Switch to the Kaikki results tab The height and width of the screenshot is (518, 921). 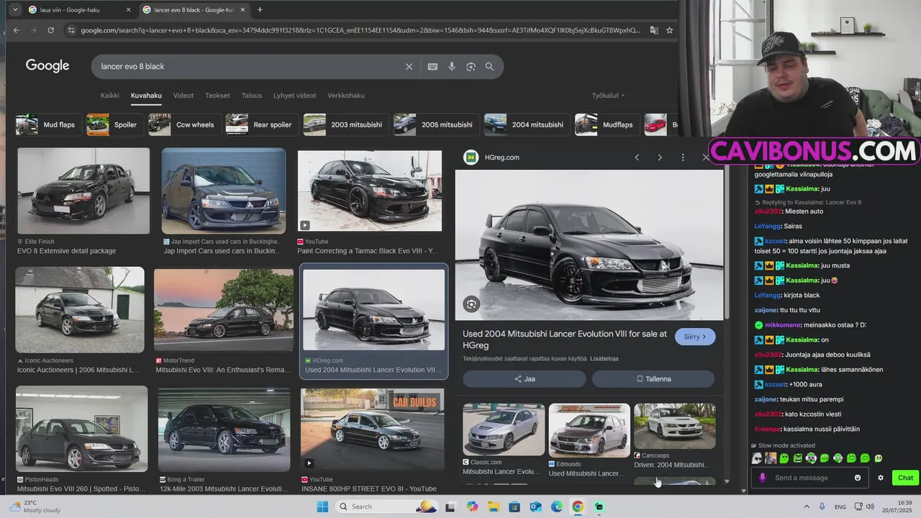click(x=110, y=95)
